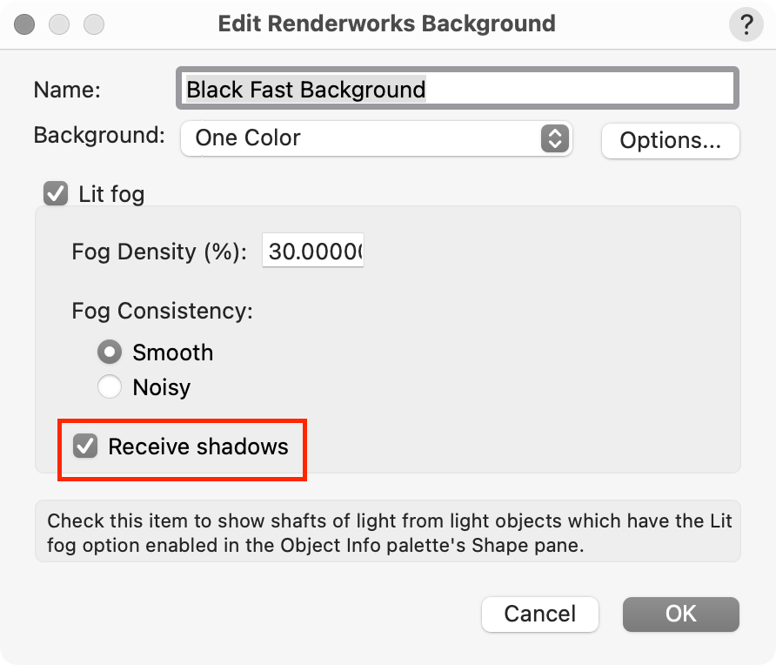The height and width of the screenshot is (665, 776).
Task: Disable the Lit fog checkbox
Action: [x=57, y=193]
